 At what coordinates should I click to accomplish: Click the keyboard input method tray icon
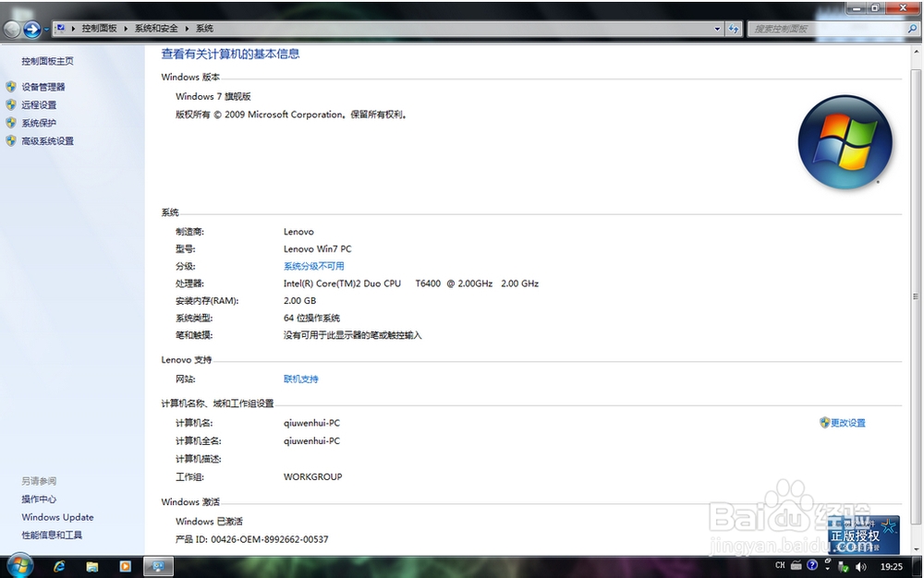click(796, 565)
